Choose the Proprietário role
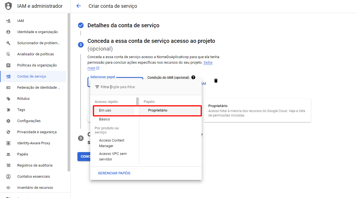The width and height of the screenshot is (356, 198). [158, 110]
